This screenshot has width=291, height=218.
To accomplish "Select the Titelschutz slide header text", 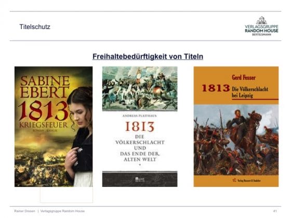I will (35, 26).
